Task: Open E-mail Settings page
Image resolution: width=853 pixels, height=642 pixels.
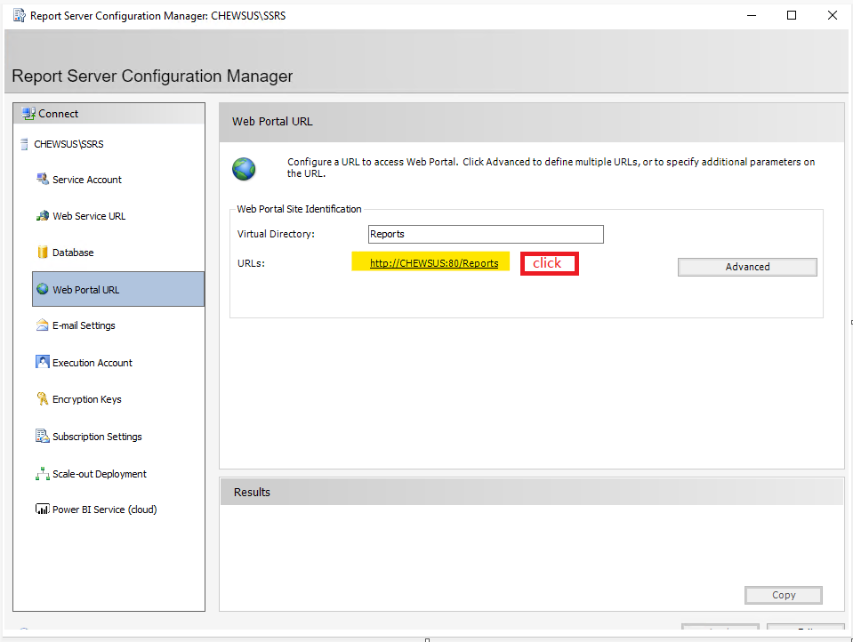Action: pos(84,325)
